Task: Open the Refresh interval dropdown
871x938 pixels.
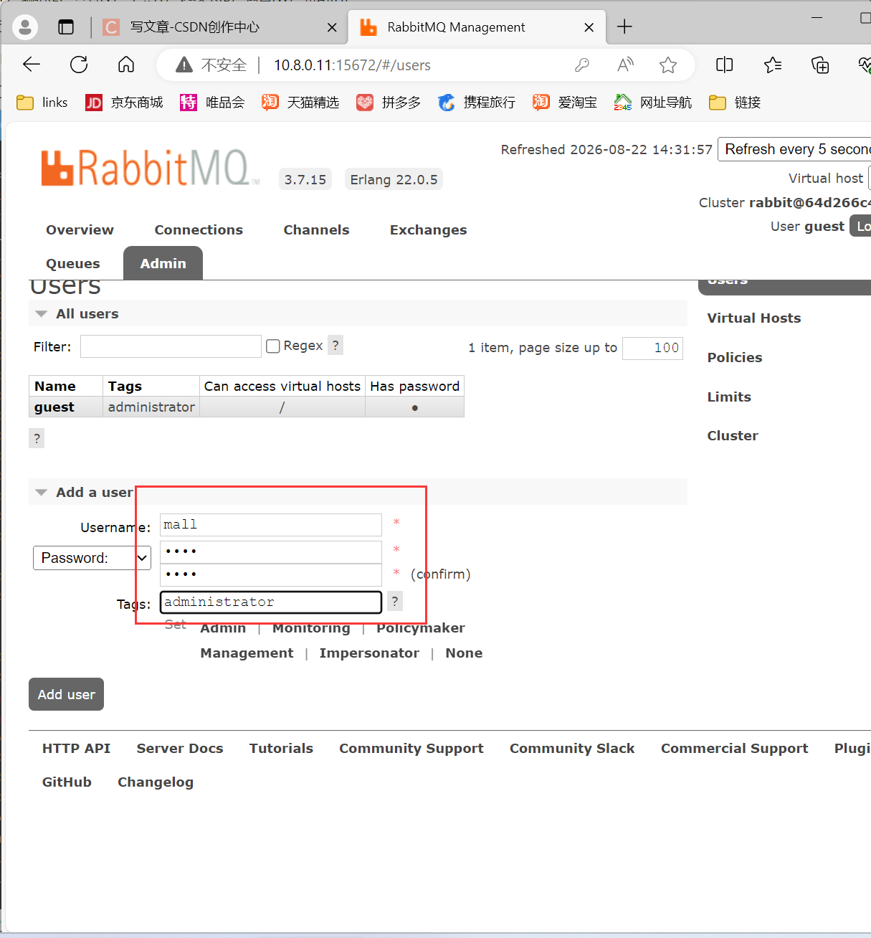Action: tap(794, 149)
